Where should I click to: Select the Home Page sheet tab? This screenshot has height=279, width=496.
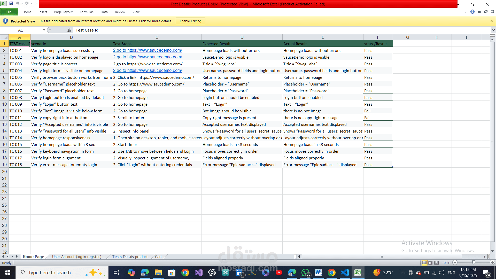(33, 257)
